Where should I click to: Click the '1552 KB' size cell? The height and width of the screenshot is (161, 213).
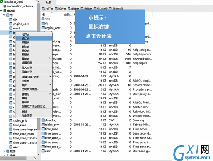pos(101,63)
